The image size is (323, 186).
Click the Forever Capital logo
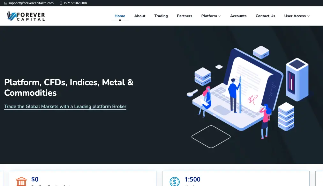coord(26,16)
